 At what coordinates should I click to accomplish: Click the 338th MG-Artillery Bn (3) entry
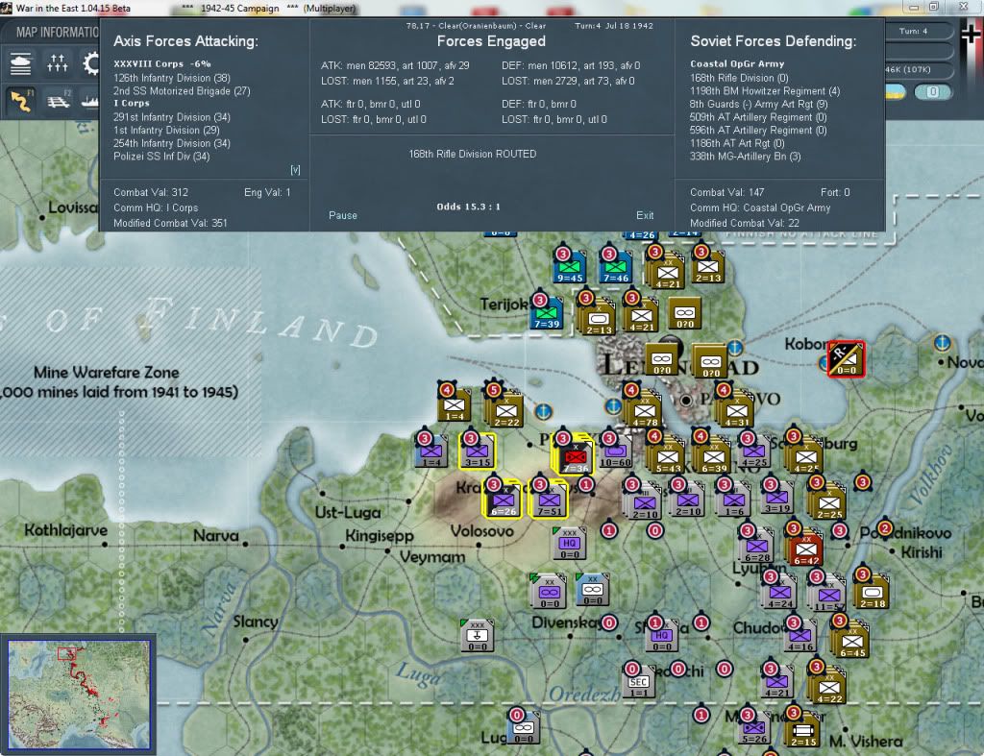[x=745, y=157]
